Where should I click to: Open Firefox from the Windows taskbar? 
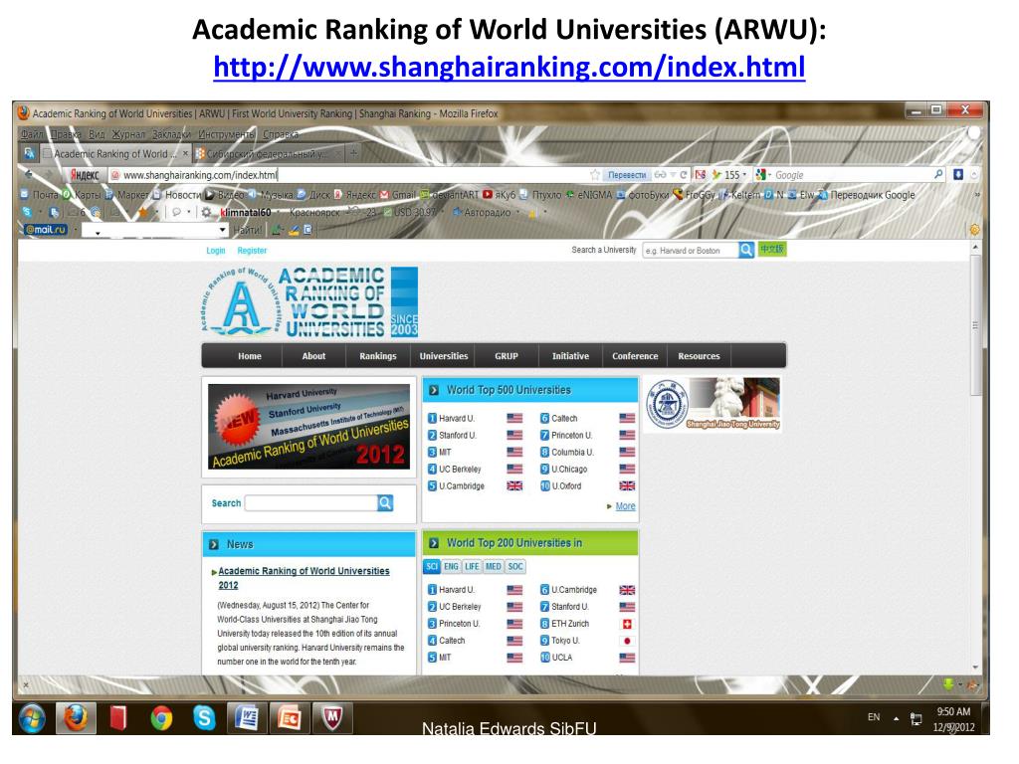(x=76, y=718)
